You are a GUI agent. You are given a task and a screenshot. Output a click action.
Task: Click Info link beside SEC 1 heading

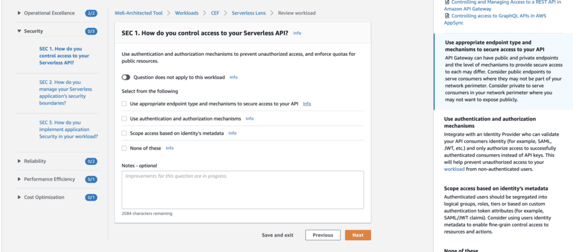(297, 34)
